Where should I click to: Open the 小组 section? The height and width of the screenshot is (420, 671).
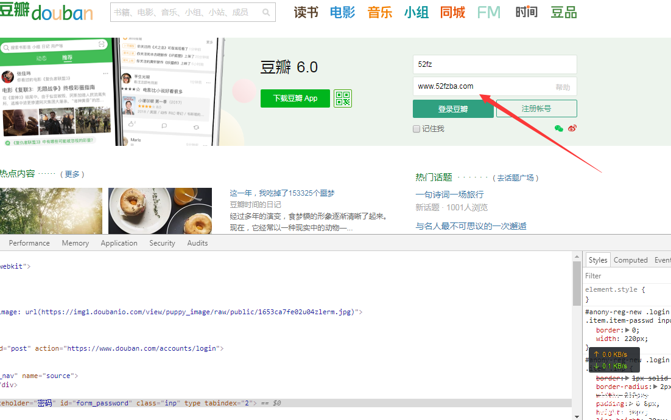(x=416, y=12)
